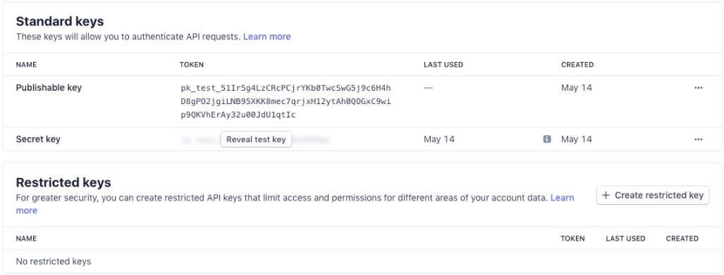The height and width of the screenshot is (275, 724).
Task: Click LAST USED header in Standard keys table
Action: (x=443, y=65)
